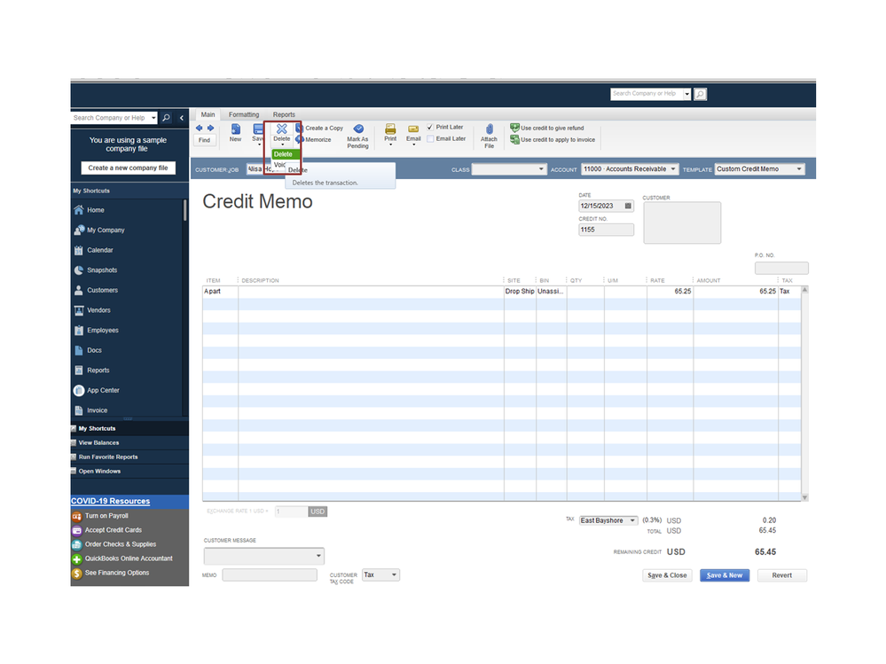The width and height of the screenshot is (886, 664).
Task: Open Customers shortcut
Action: 96,290
